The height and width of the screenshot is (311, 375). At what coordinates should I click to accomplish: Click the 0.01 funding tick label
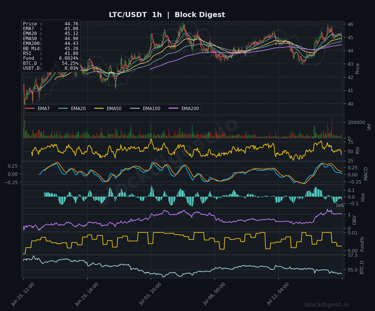pyautogui.click(x=353, y=233)
